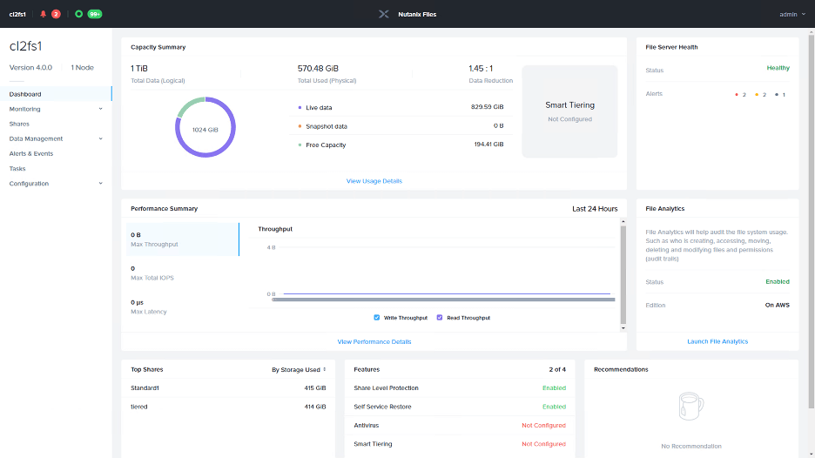815x458 pixels.
Task: Click the Last 24 Hours label
Action: coord(595,208)
